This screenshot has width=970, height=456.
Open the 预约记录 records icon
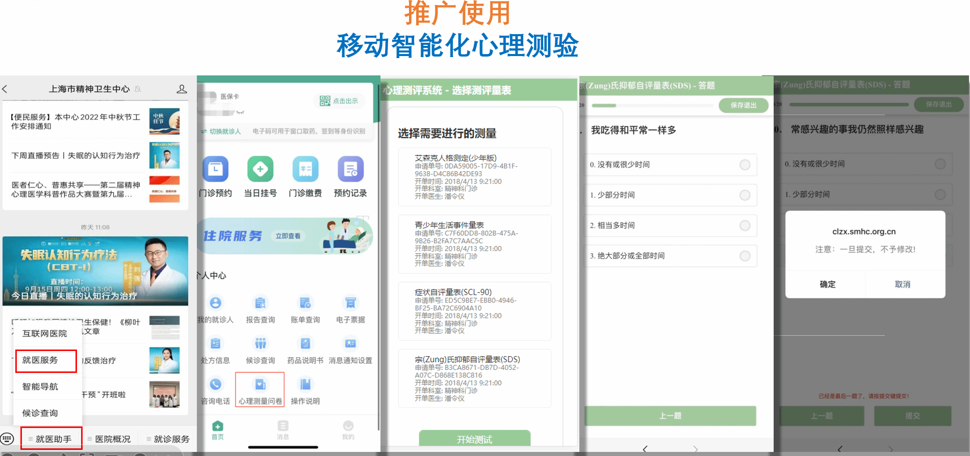(x=350, y=170)
